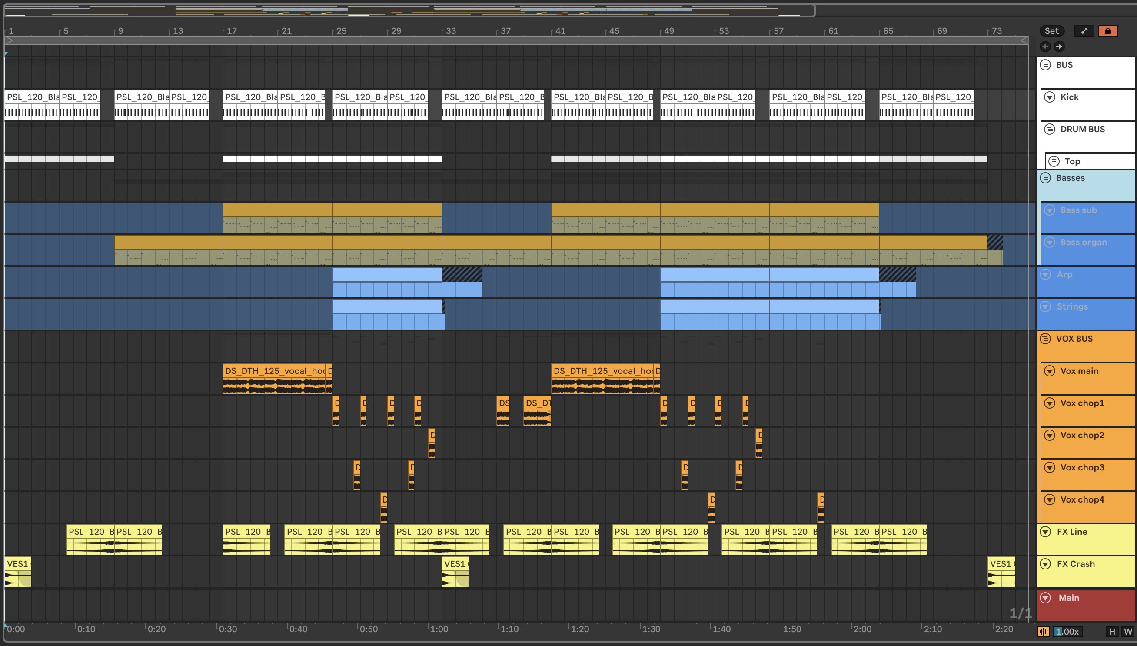Click the orange waveform zoom icon
1137x646 pixels.
1043,631
